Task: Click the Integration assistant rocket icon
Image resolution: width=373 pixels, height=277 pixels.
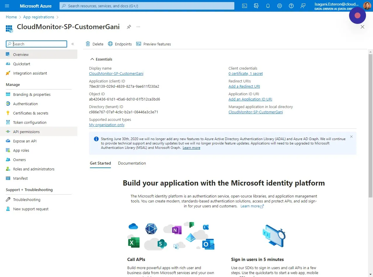Action: 8,73
